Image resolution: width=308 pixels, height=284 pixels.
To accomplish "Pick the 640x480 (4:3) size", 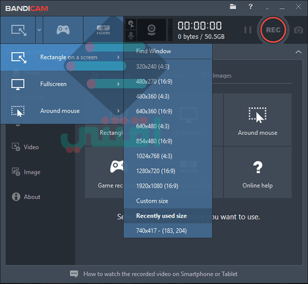I will pyautogui.click(x=168, y=126).
